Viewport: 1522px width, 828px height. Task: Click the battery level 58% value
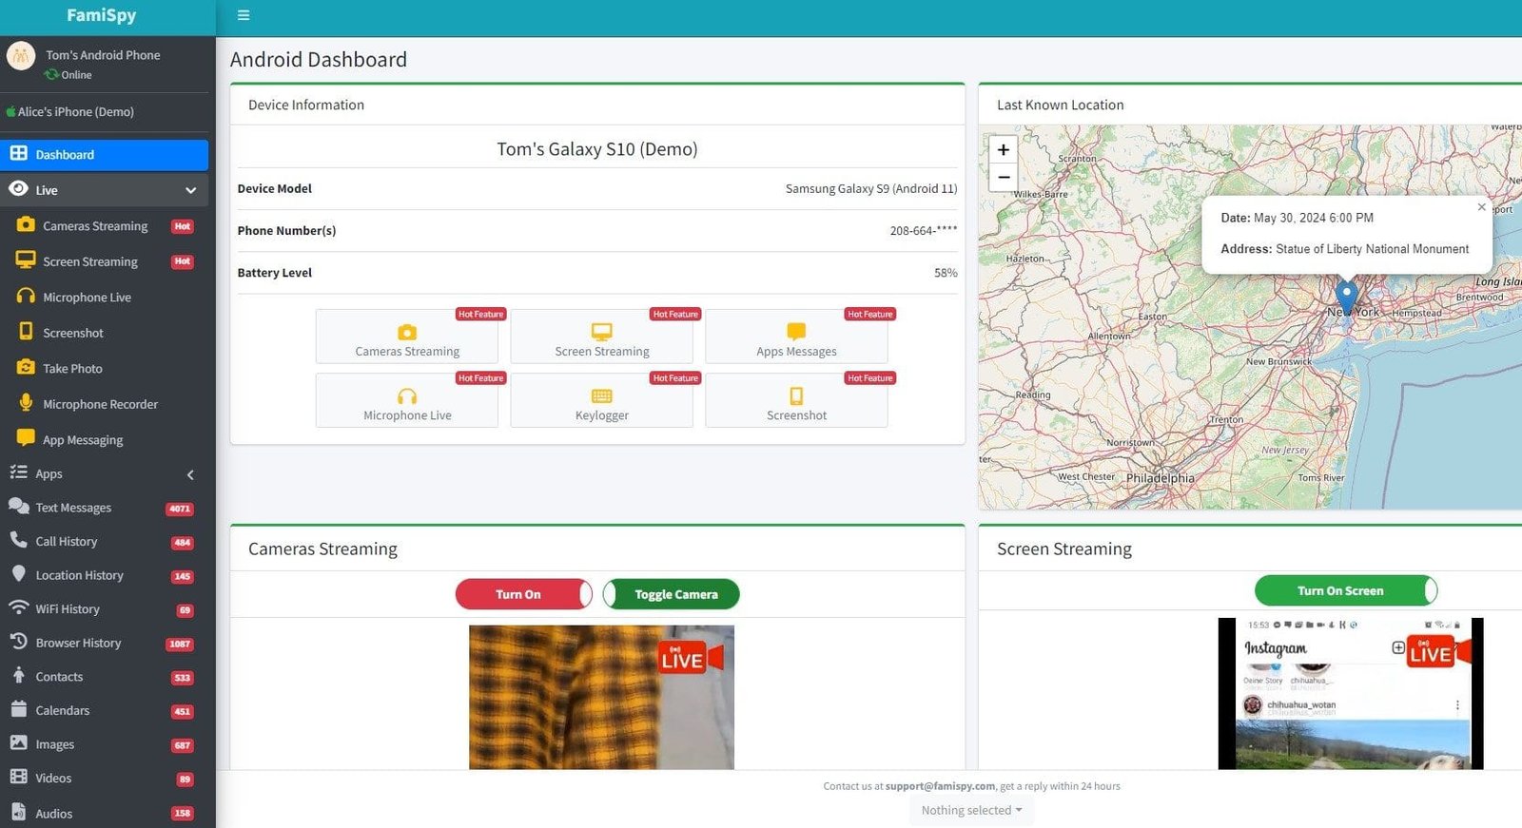pos(946,273)
